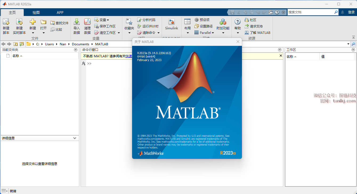This screenshot has height=194, width=357.
Task: Expand the 打开 open dropdown
Action: click(x=43, y=33)
